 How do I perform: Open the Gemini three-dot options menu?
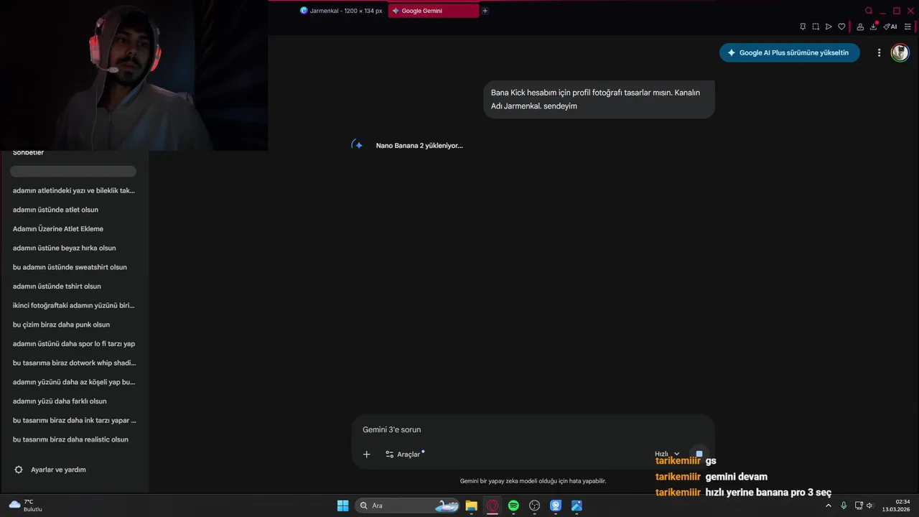(879, 52)
